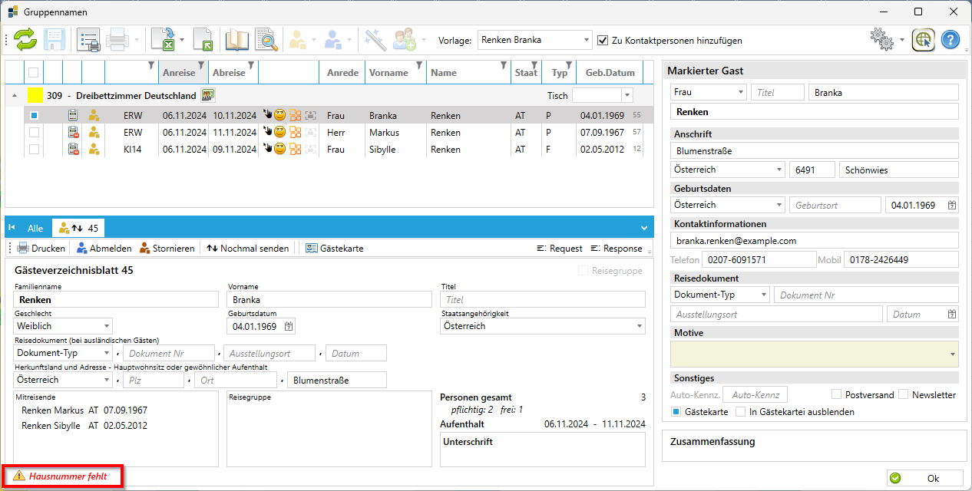Click the person icon in Branka row
Screen dimensions: 972x491
pos(94,116)
